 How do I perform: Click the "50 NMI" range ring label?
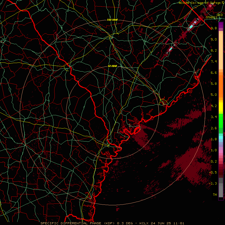(x=112, y=66)
